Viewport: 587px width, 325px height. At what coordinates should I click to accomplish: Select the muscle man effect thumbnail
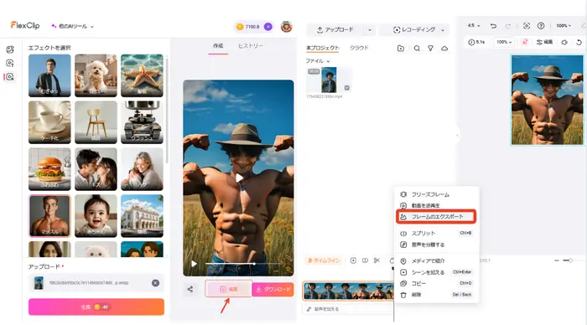tap(49, 216)
